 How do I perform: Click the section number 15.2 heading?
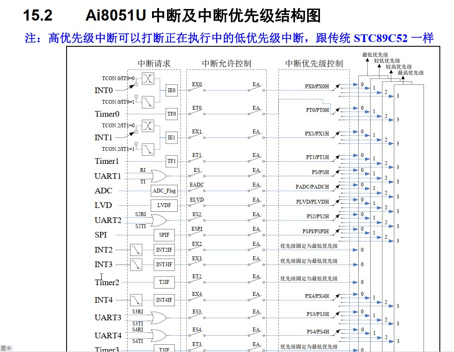click(x=38, y=15)
